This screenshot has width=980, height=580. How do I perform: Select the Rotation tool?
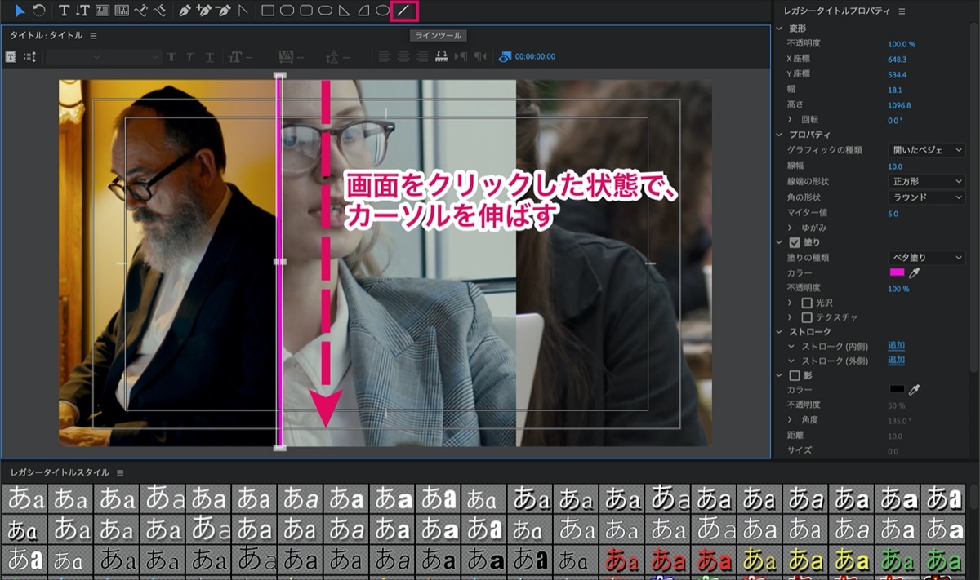(x=38, y=11)
